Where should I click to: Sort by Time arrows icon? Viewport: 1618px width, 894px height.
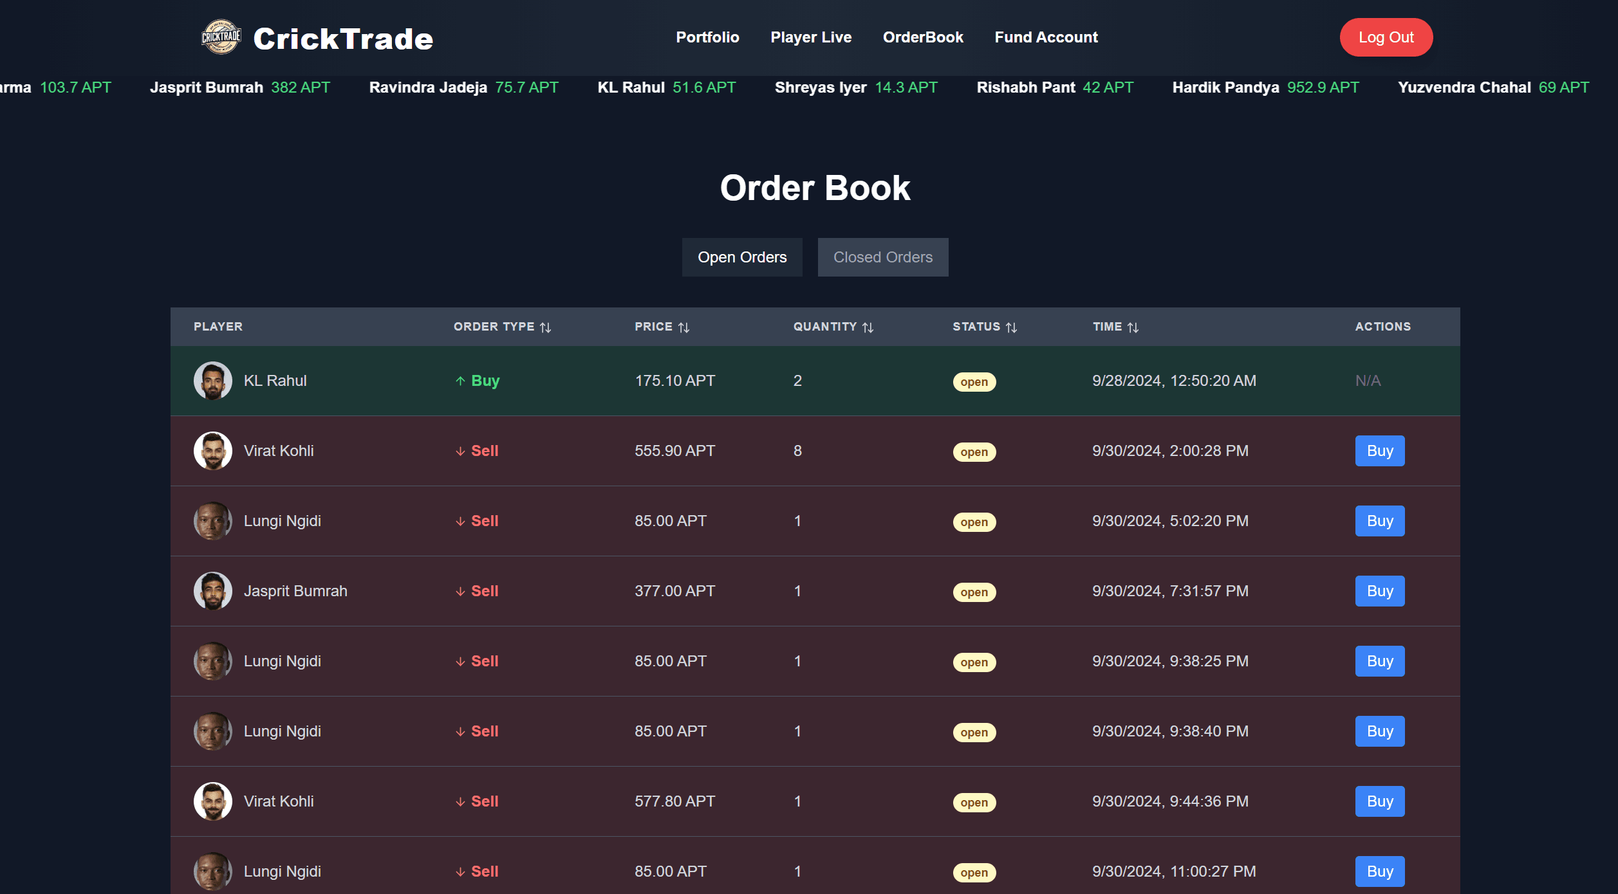[1133, 327]
